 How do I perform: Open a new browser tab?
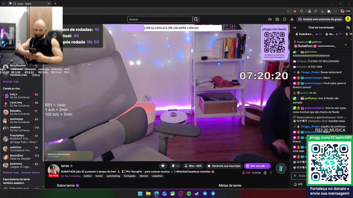coord(55,4)
